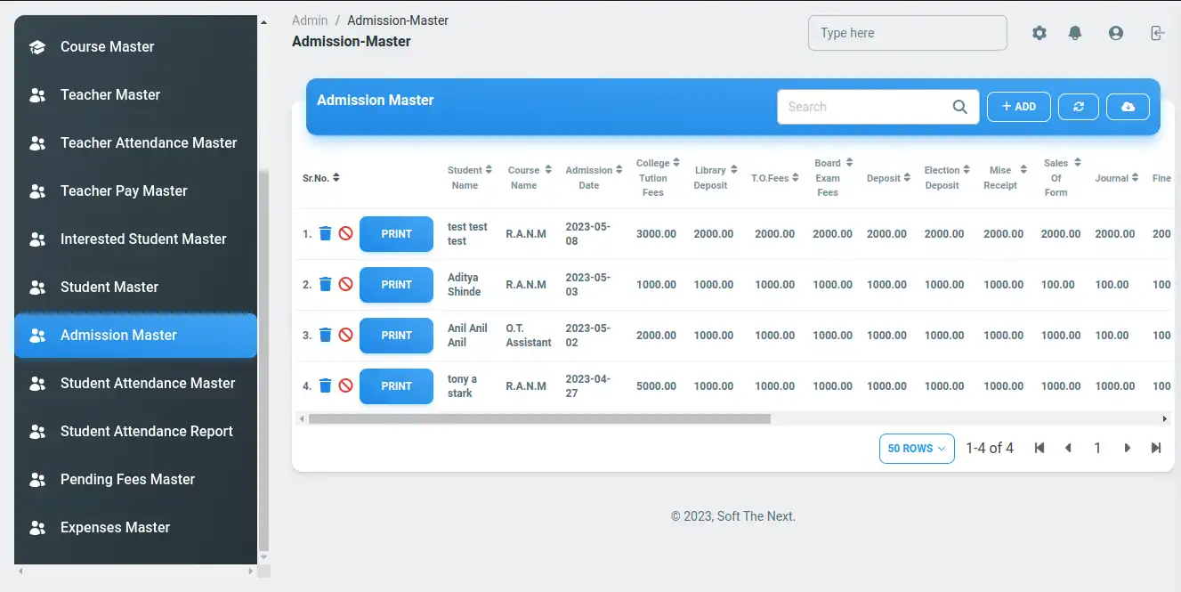Click the block icon for tony a stark
This screenshot has height=592, width=1181.
coord(345,386)
